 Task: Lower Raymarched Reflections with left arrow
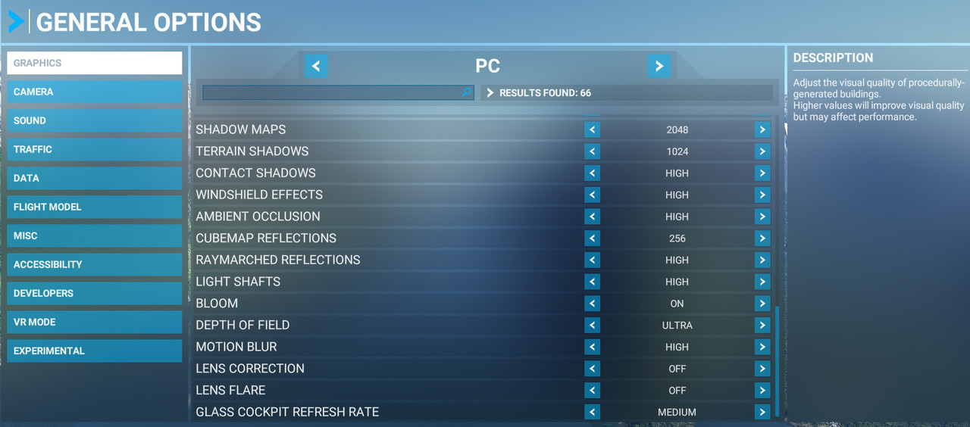(x=592, y=260)
